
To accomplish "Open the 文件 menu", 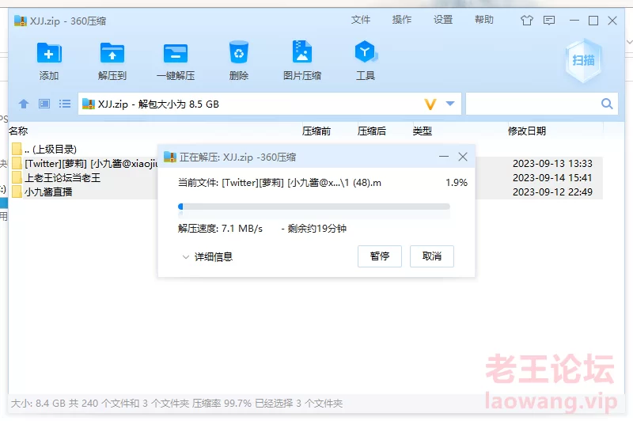I will coord(361,20).
